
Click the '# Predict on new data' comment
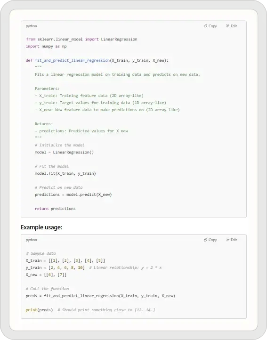click(58, 187)
